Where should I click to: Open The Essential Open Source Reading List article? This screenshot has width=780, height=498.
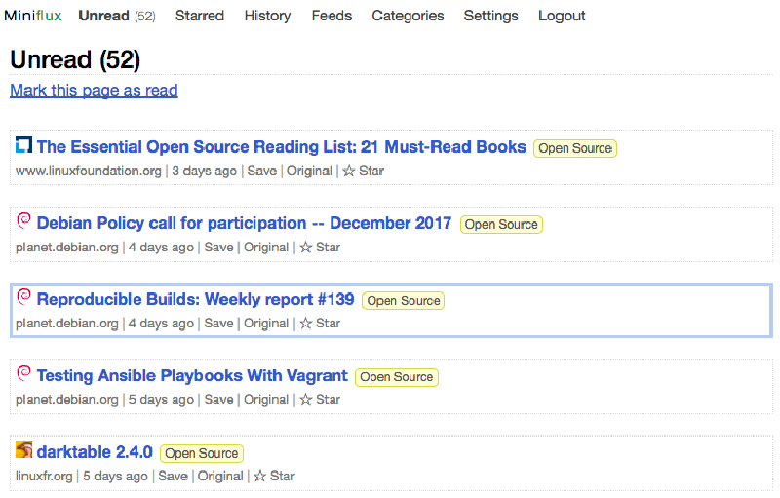point(281,147)
